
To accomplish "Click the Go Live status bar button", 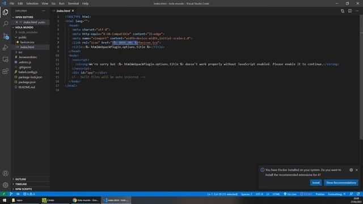I will [290, 194].
